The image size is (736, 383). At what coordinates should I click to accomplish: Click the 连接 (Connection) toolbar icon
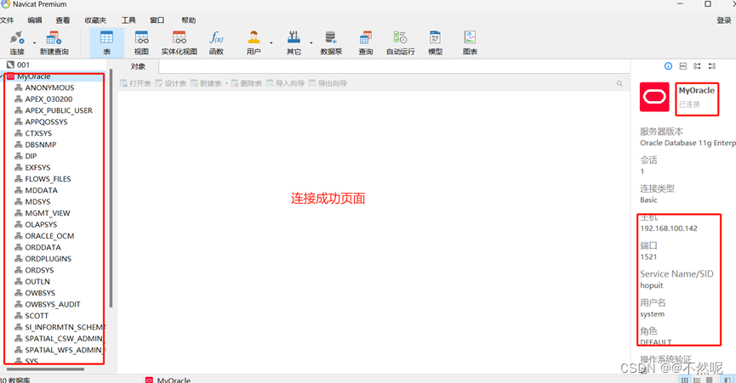[17, 42]
